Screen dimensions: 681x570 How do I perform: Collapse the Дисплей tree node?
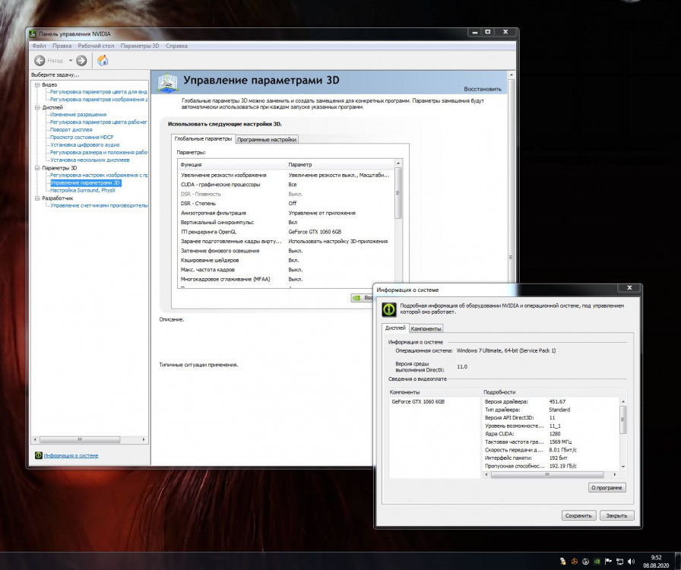(x=37, y=107)
